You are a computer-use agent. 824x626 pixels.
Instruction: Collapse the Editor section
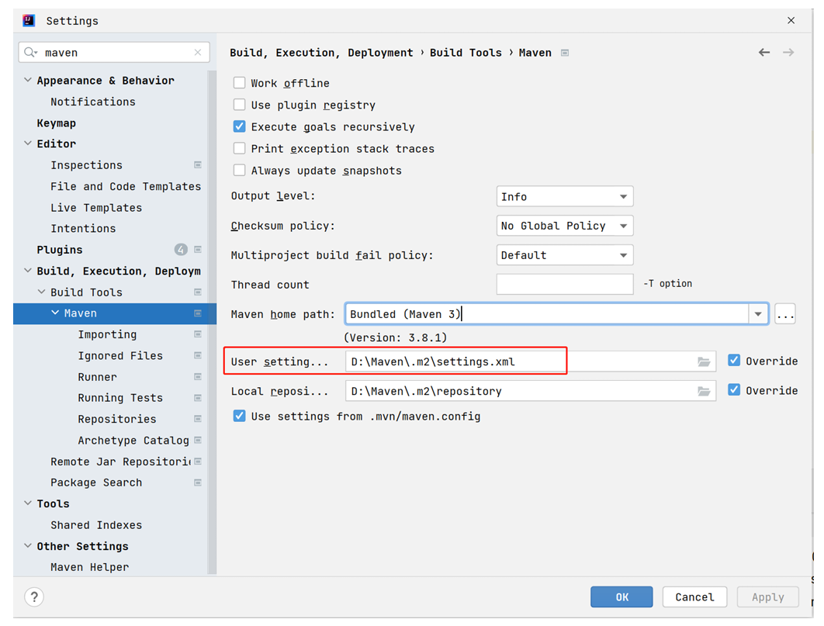(x=28, y=144)
